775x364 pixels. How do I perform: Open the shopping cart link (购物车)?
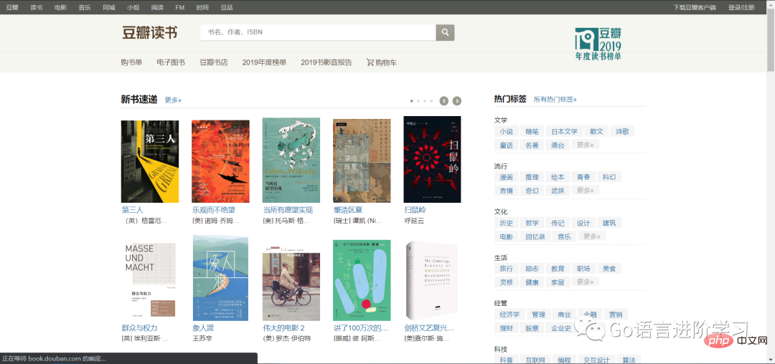click(382, 62)
